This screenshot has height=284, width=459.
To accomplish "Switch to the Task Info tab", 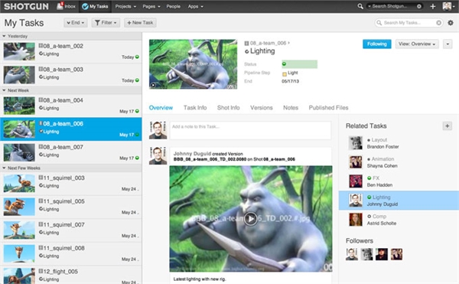I will tap(195, 108).
